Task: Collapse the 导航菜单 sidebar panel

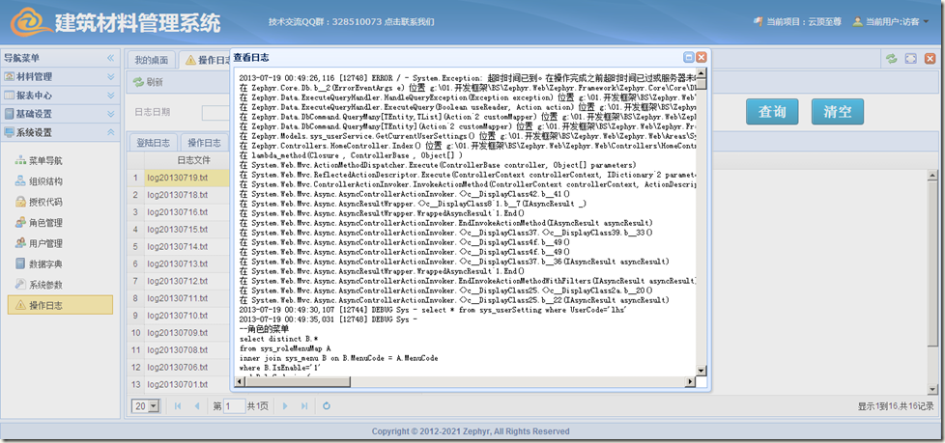Action: (110, 59)
